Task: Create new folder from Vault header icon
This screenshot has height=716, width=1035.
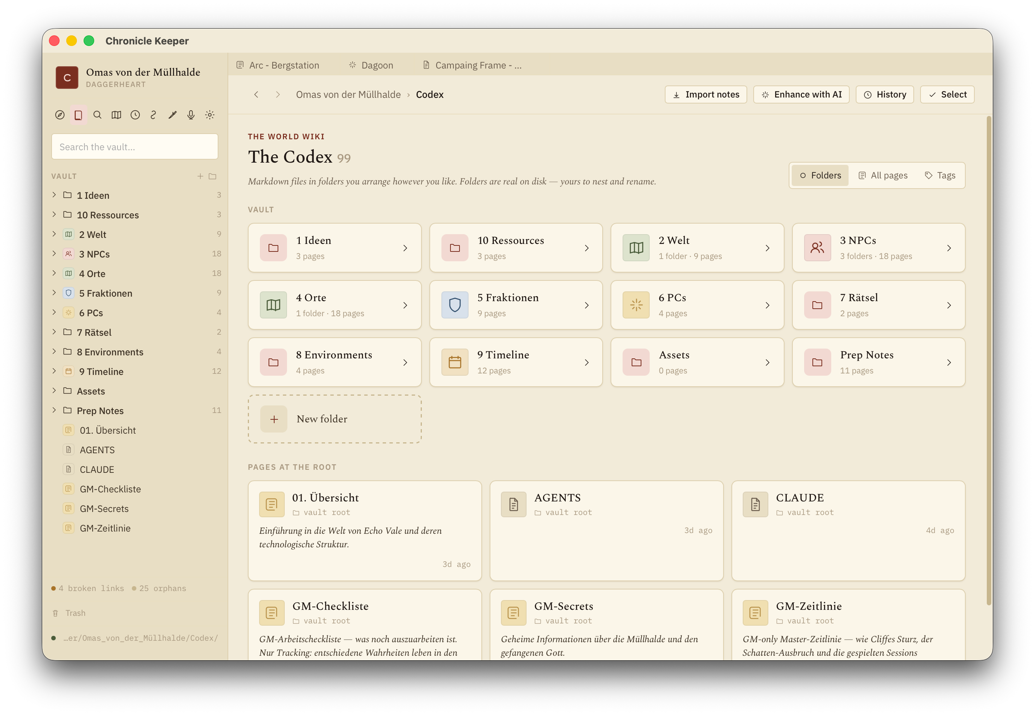Action: click(213, 176)
